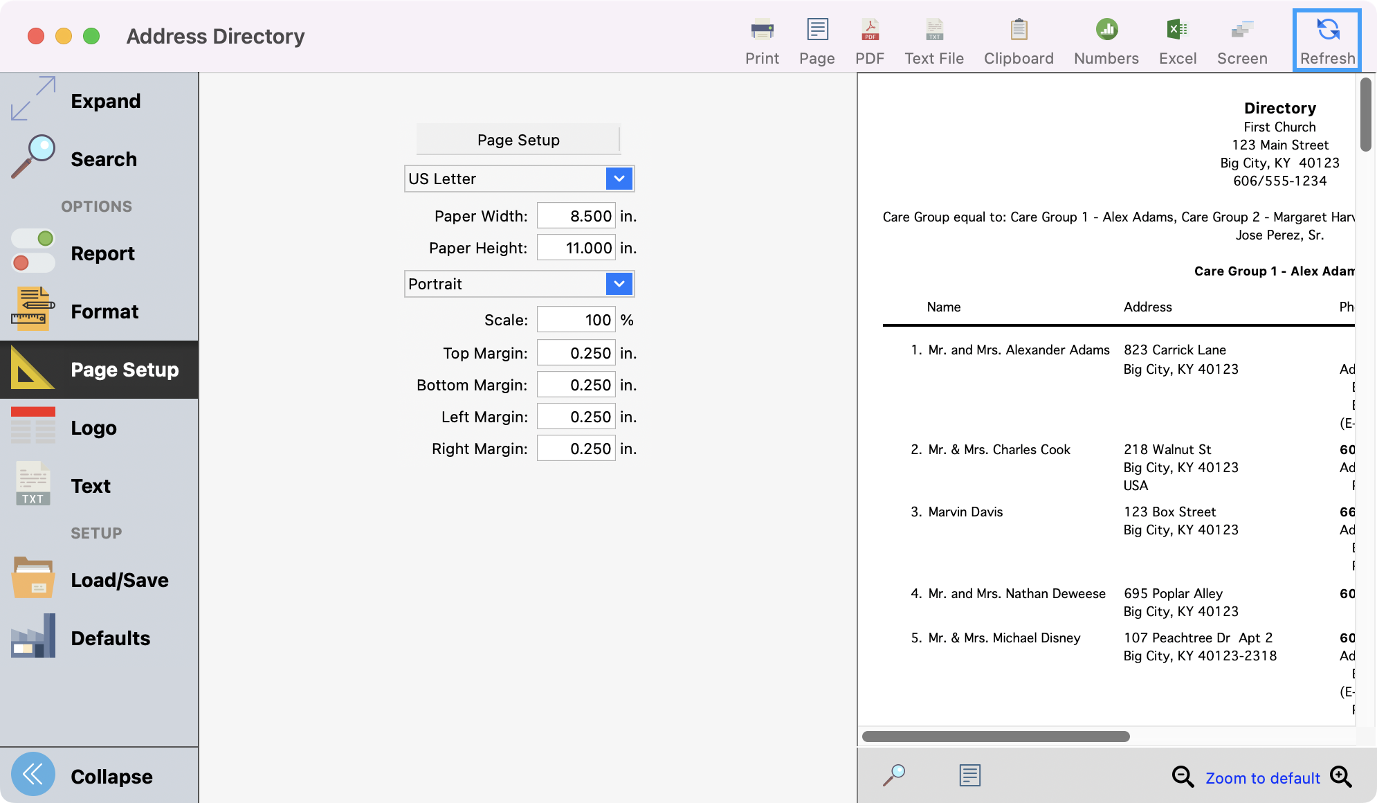
Task: Click the zoom-out magnifier icon
Action: (x=1183, y=777)
